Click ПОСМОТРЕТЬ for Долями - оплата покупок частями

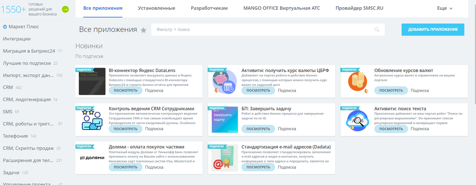(x=125, y=167)
